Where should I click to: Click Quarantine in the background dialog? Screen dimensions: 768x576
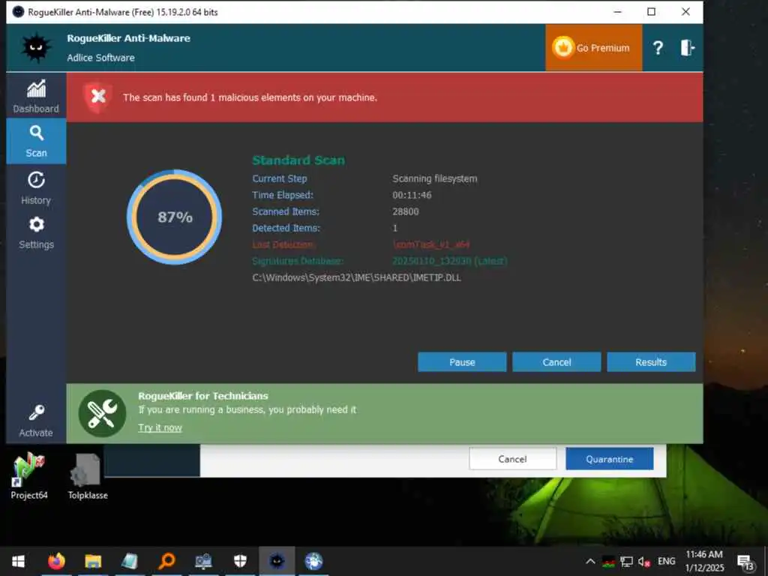point(609,459)
